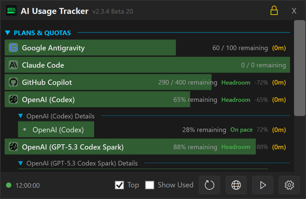Open settings via the gear icon
Viewport: 306px width, 199px height.
coord(289,185)
